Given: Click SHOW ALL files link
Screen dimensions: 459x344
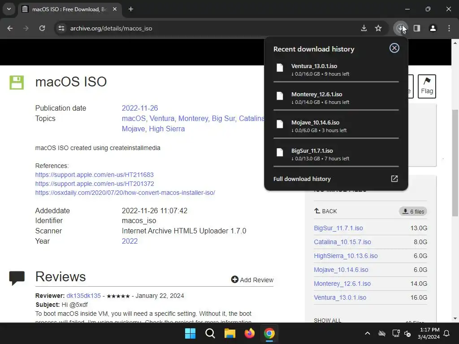Looking at the screenshot, I should pyautogui.click(x=327, y=320).
